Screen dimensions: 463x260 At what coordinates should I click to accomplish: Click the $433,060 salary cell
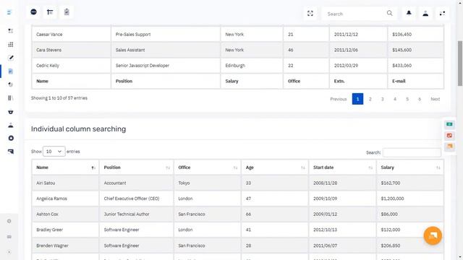coord(415,66)
